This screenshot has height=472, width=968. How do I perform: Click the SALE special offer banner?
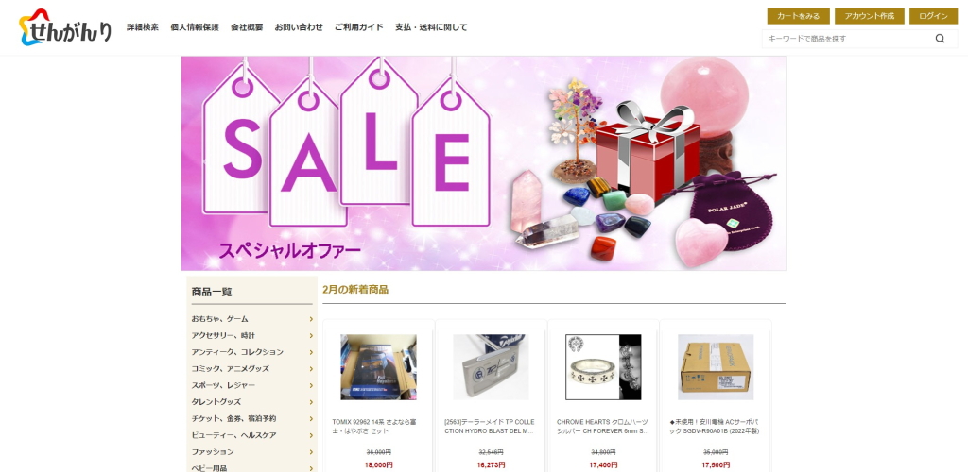click(x=484, y=163)
